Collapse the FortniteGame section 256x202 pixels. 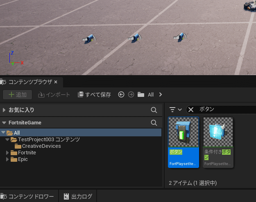tap(4, 123)
